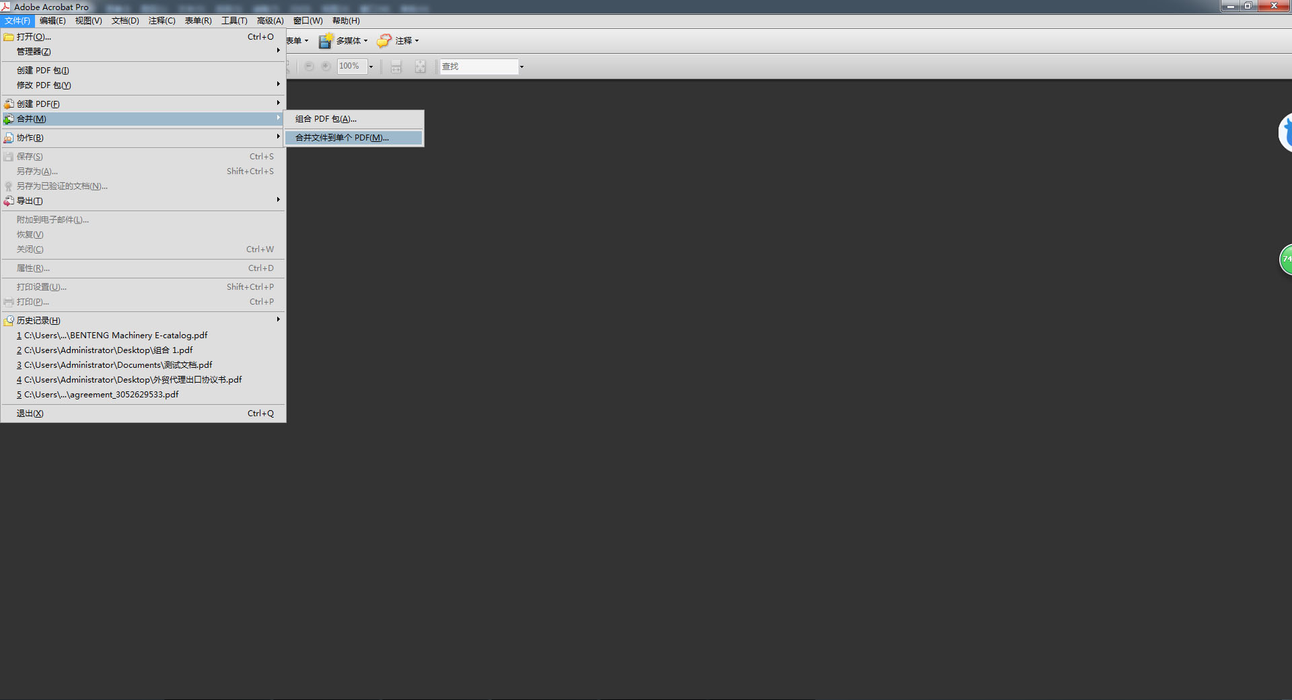Open recent file agreement_3052629533.pdf
This screenshot has height=700, width=1292.
coord(143,395)
